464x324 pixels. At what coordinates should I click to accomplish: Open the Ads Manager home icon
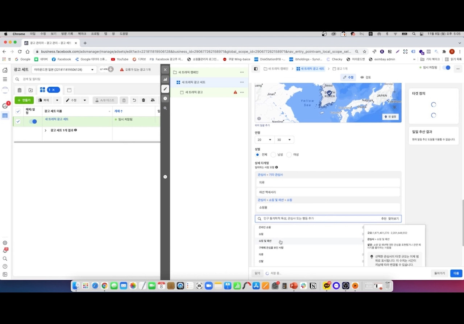tap(5, 70)
